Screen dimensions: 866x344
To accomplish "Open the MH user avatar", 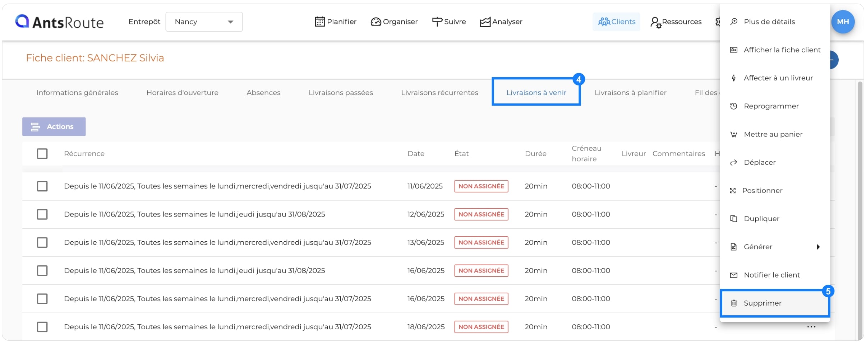I will tap(843, 22).
